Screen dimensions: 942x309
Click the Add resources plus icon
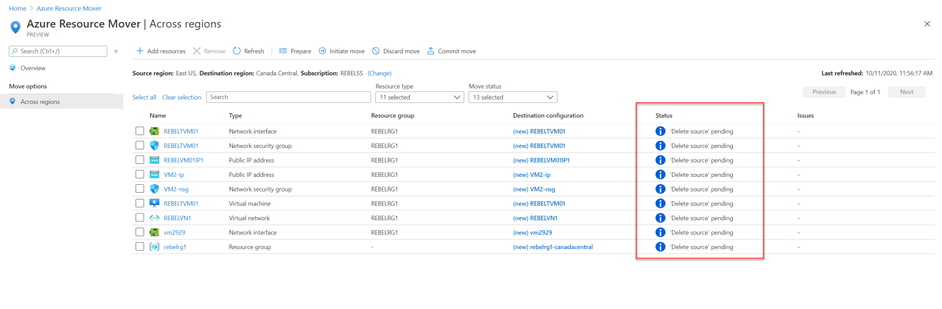click(140, 51)
